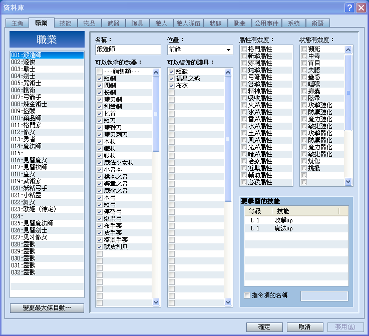
Task: Click the weapons list scroll-down arrow
Action: [156, 301]
